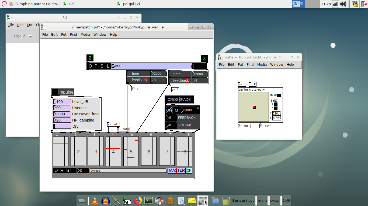Click the right time number box showing 5800
Viewport: 368px width, 206px height.
pos(200,74)
